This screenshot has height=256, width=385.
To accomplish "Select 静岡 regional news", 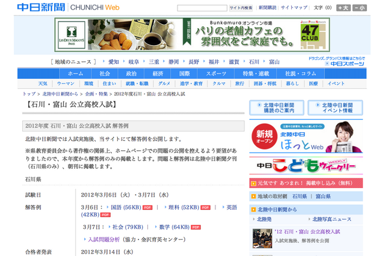I will (x=174, y=62).
